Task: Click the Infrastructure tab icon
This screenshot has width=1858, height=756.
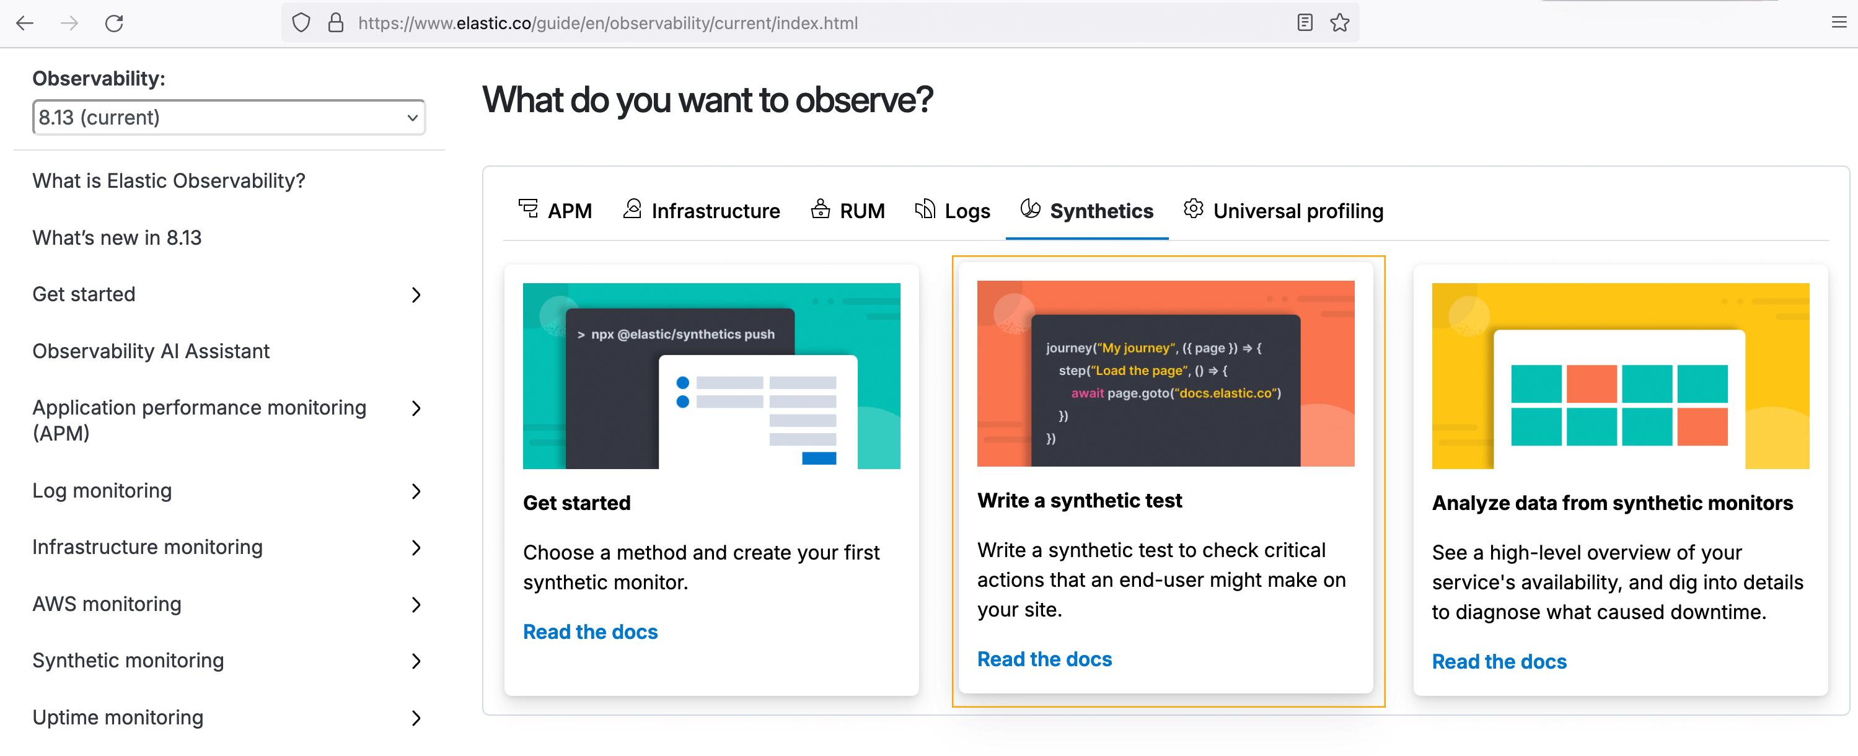Action: pyautogui.click(x=632, y=209)
